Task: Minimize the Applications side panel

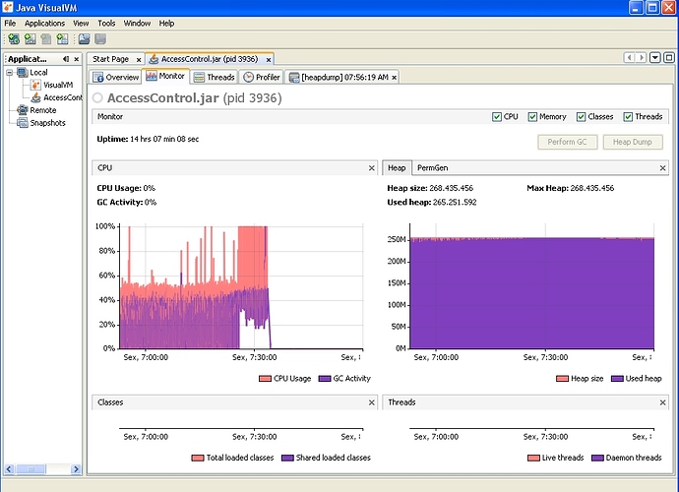Action: 66,59
